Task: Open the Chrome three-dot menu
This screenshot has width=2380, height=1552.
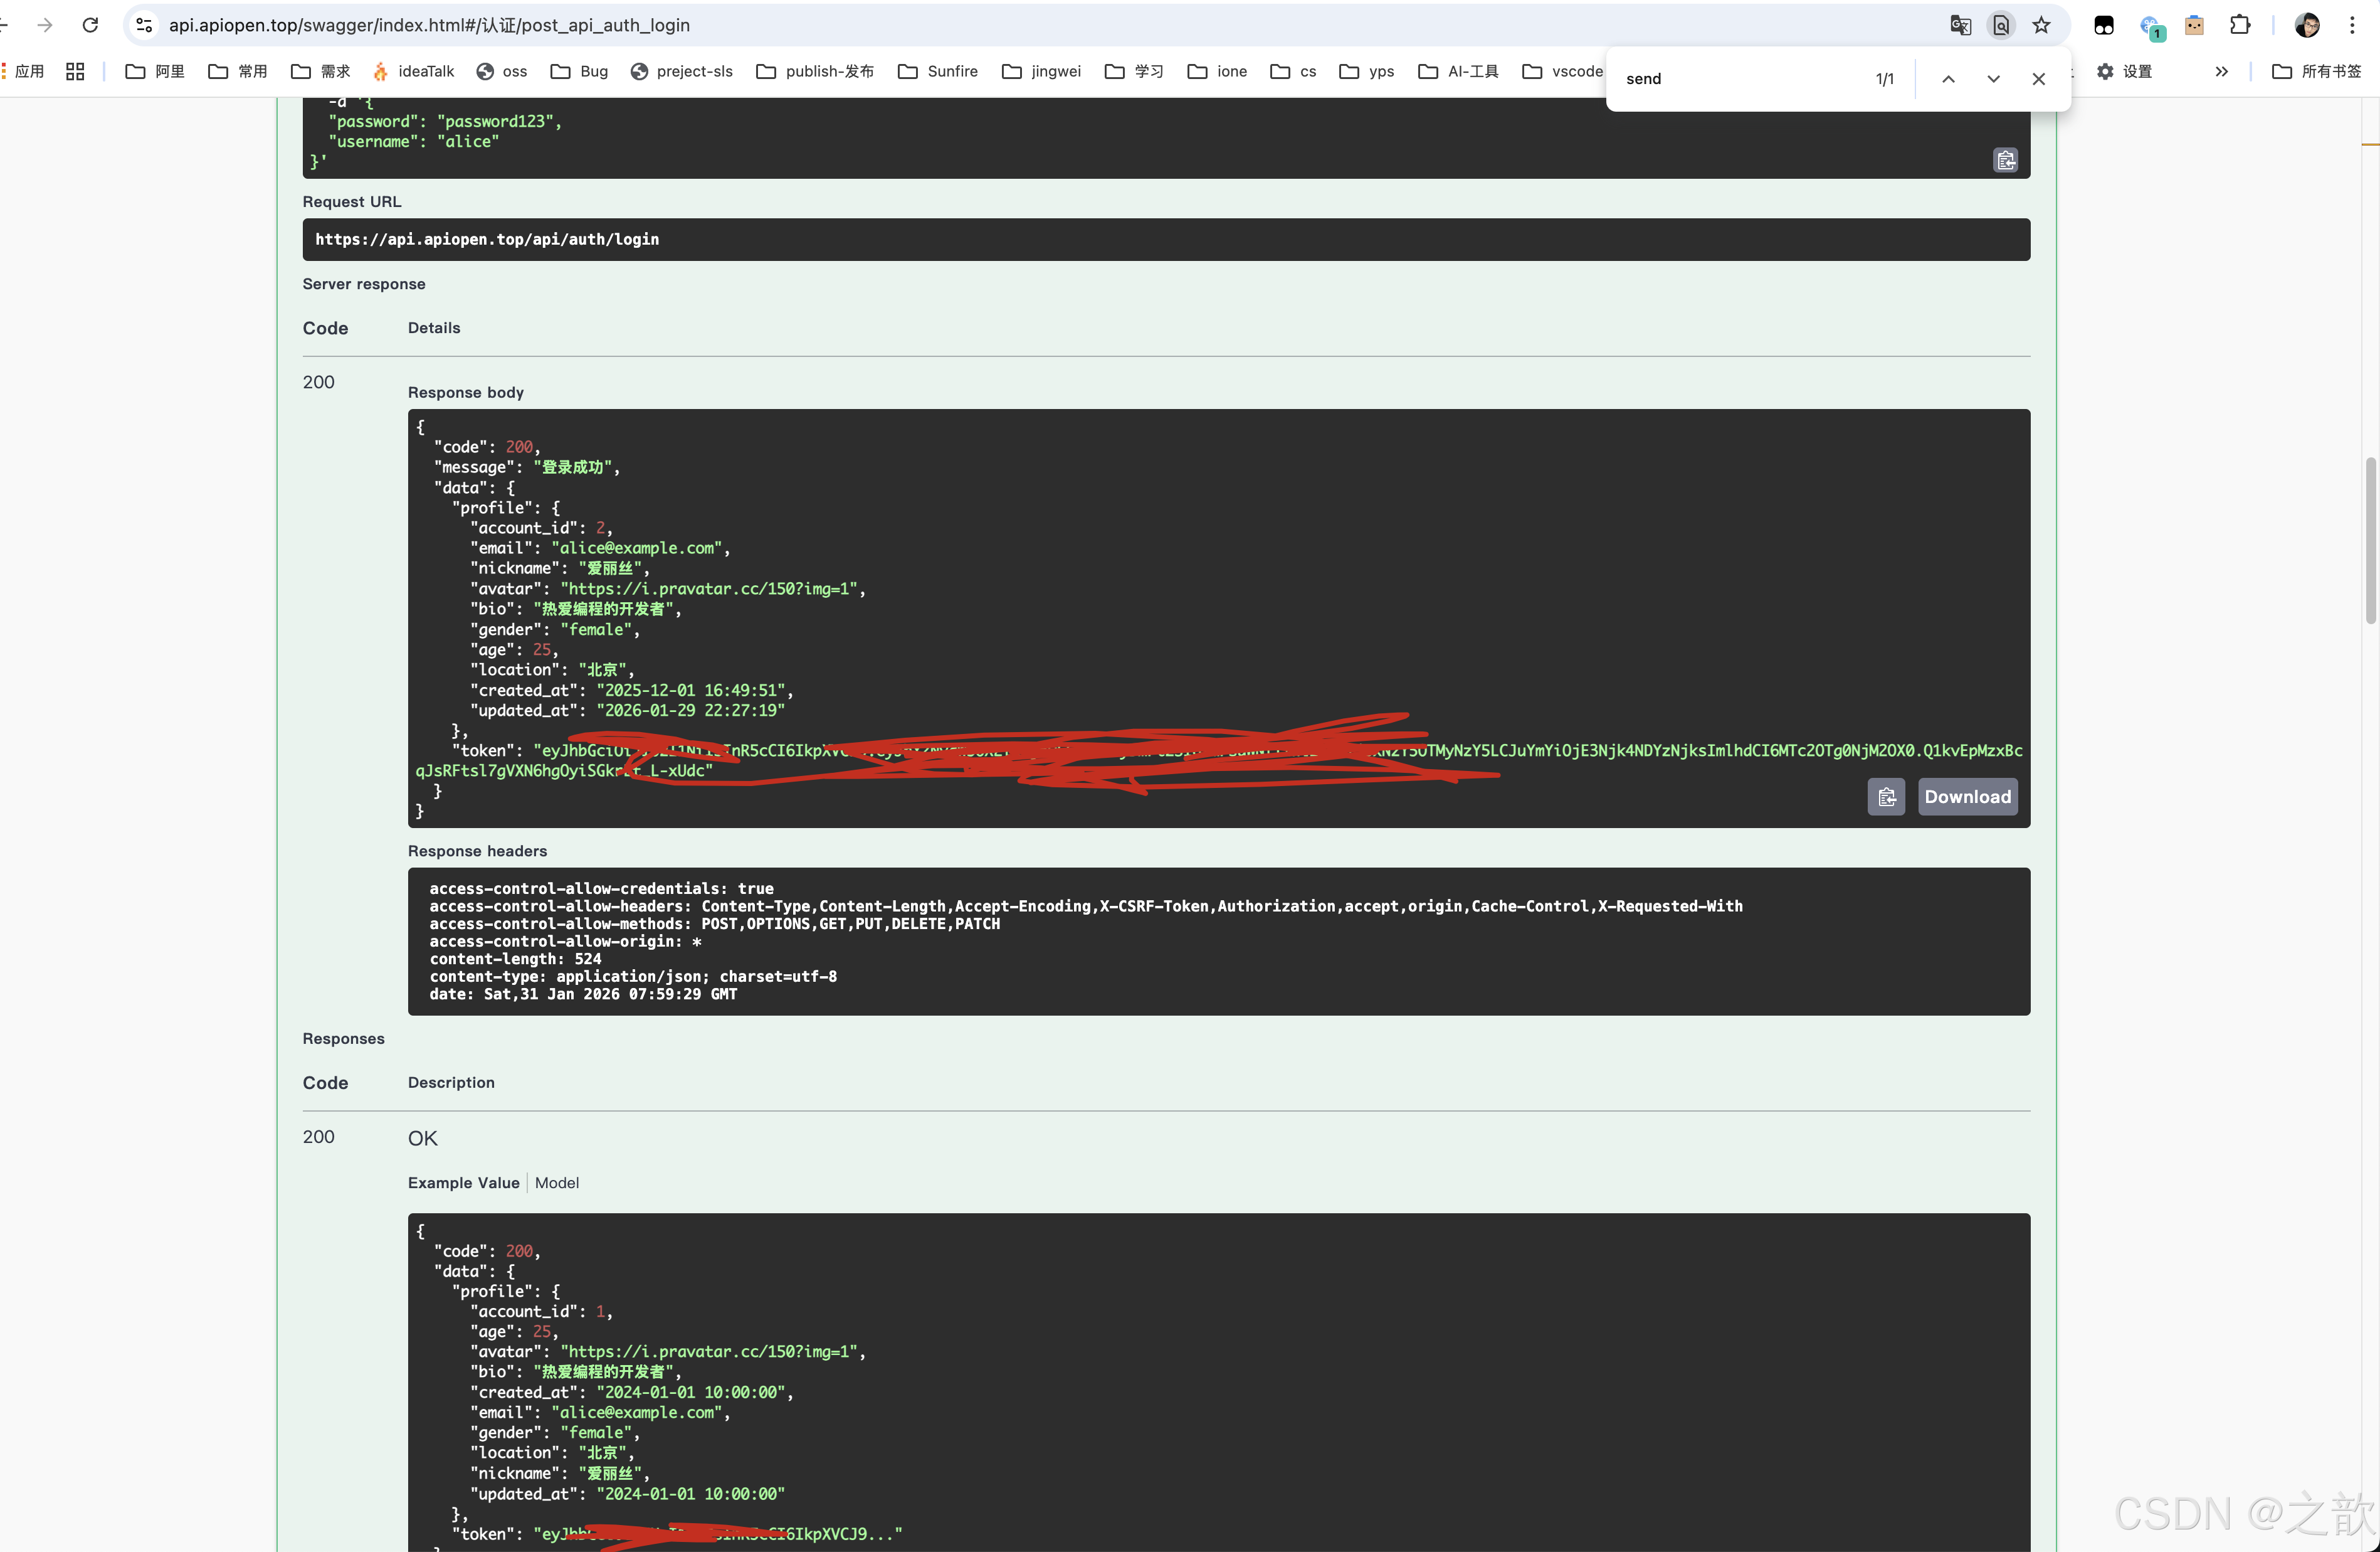Action: pos(2352,25)
